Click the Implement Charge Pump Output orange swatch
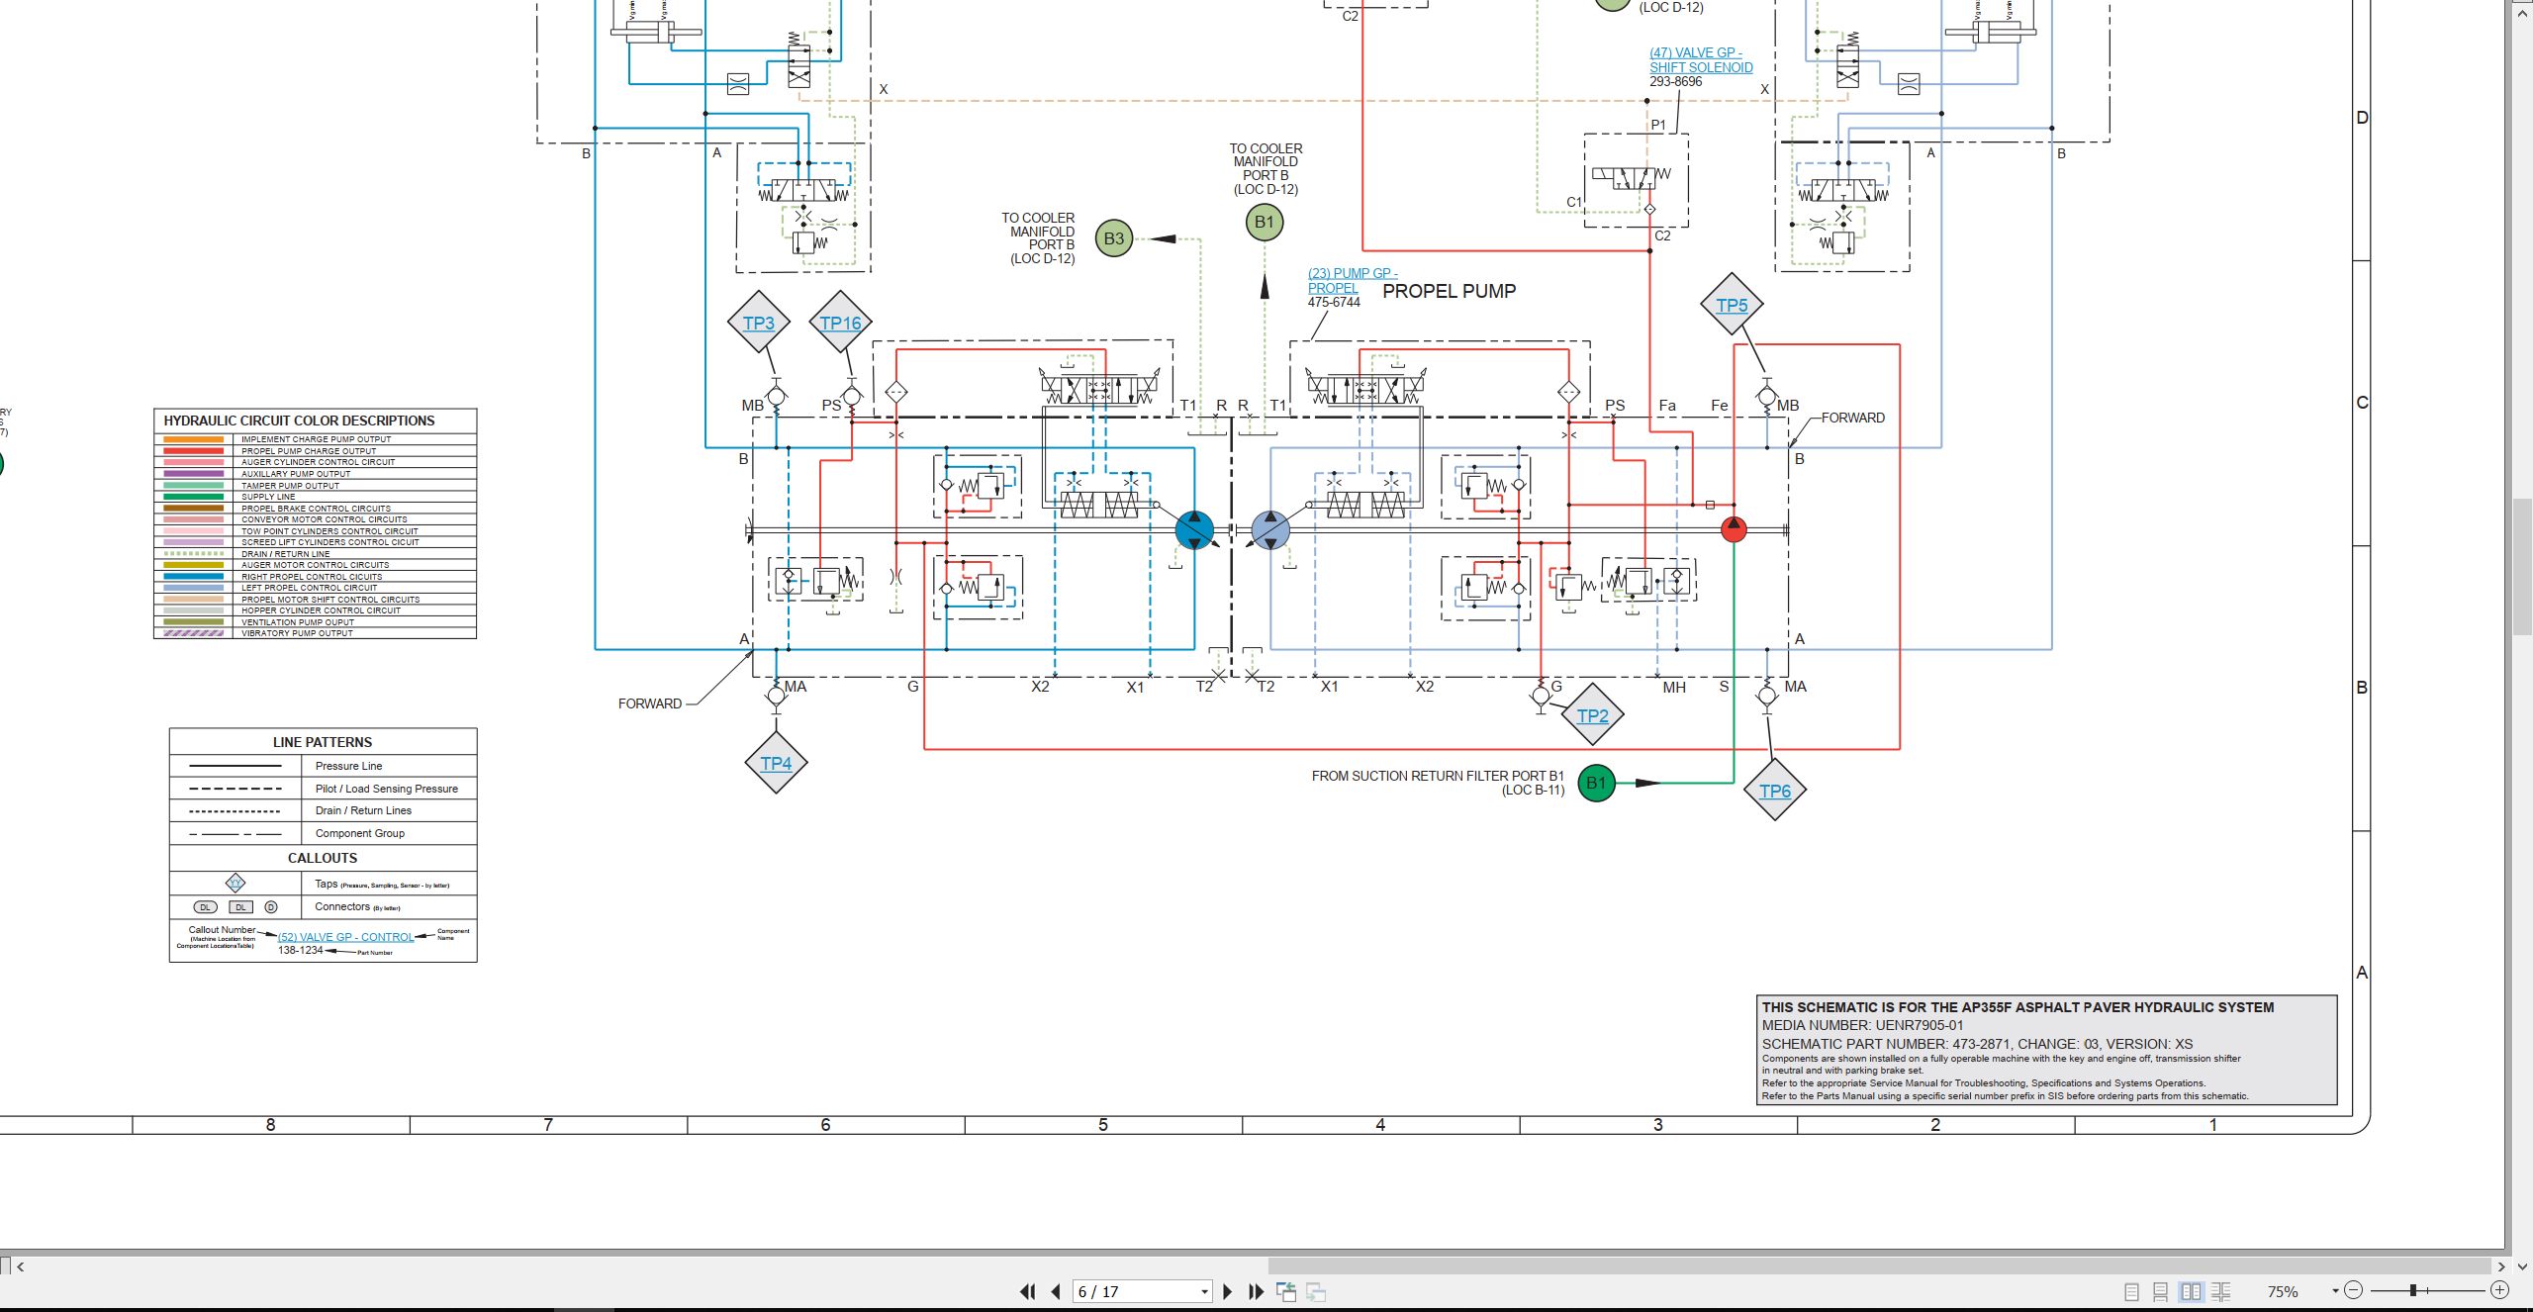This screenshot has width=2533, height=1312. coord(193,439)
